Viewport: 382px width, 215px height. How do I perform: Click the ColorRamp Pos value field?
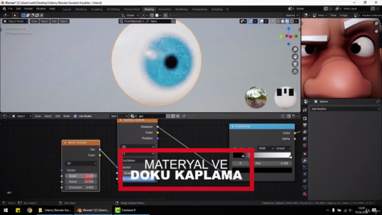[x=273, y=163]
